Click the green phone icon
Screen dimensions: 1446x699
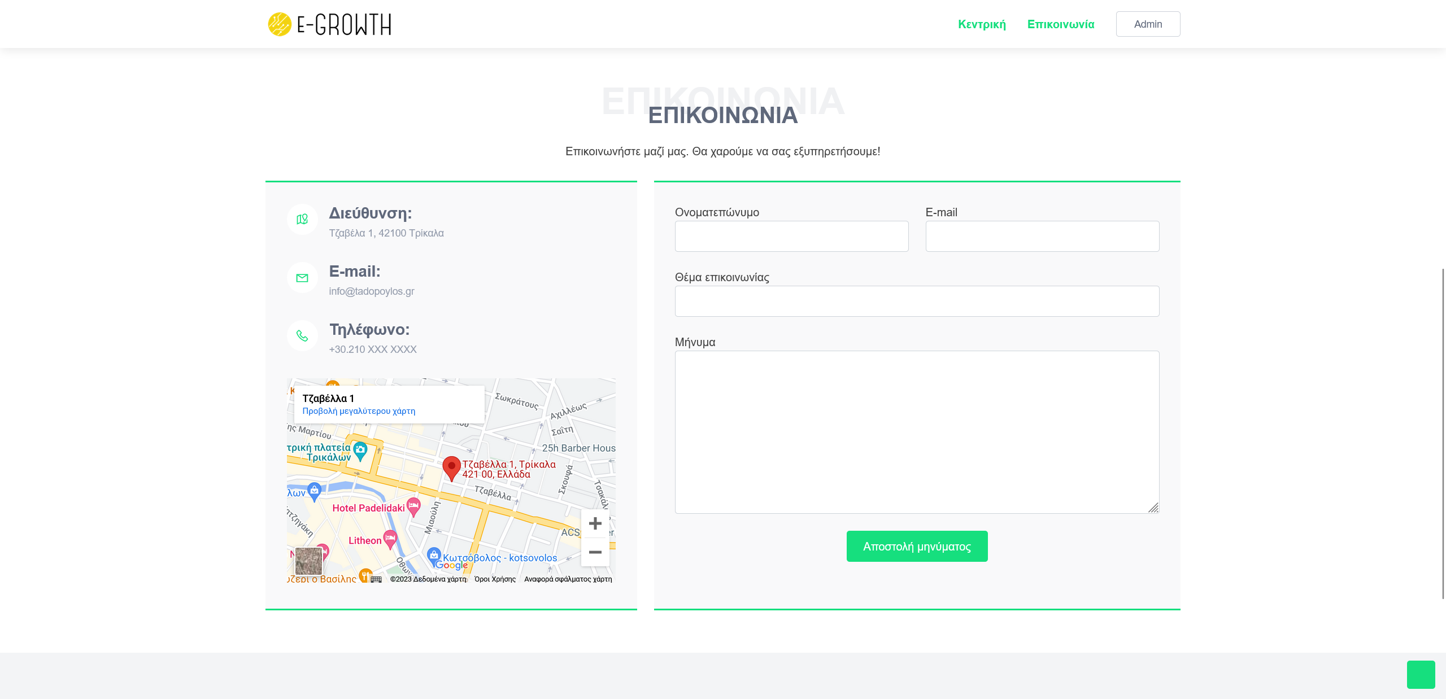302,336
